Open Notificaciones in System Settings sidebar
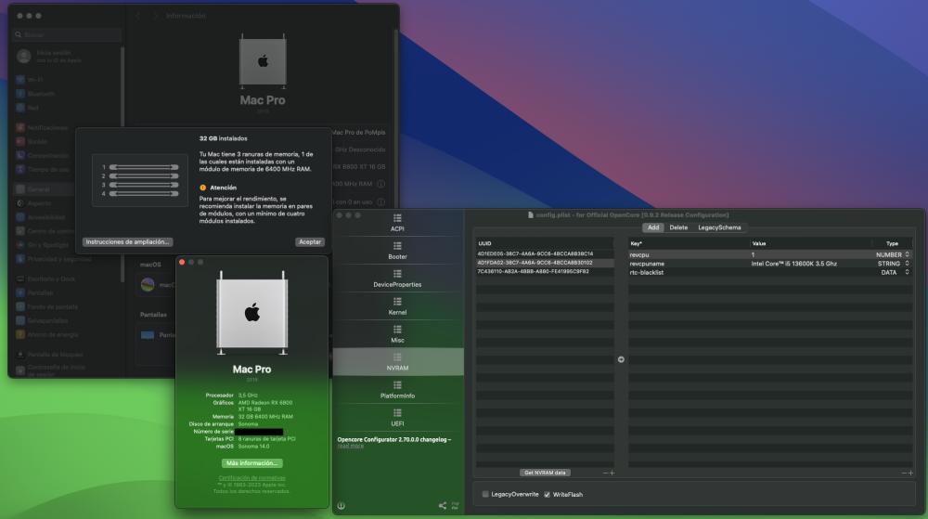This screenshot has height=519, width=928. (42, 127)
